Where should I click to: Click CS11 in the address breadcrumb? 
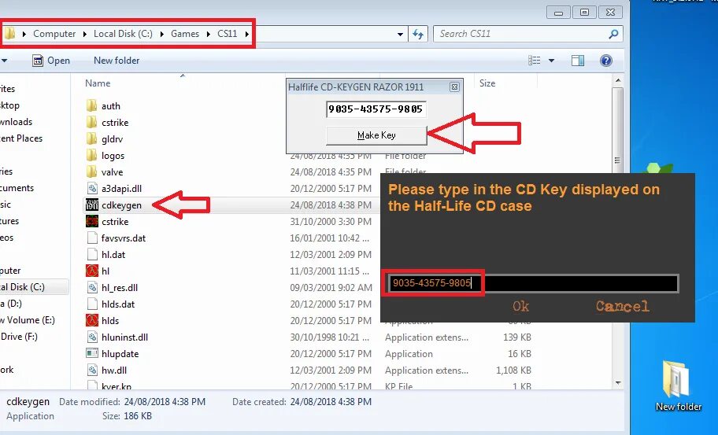point(227,34)
